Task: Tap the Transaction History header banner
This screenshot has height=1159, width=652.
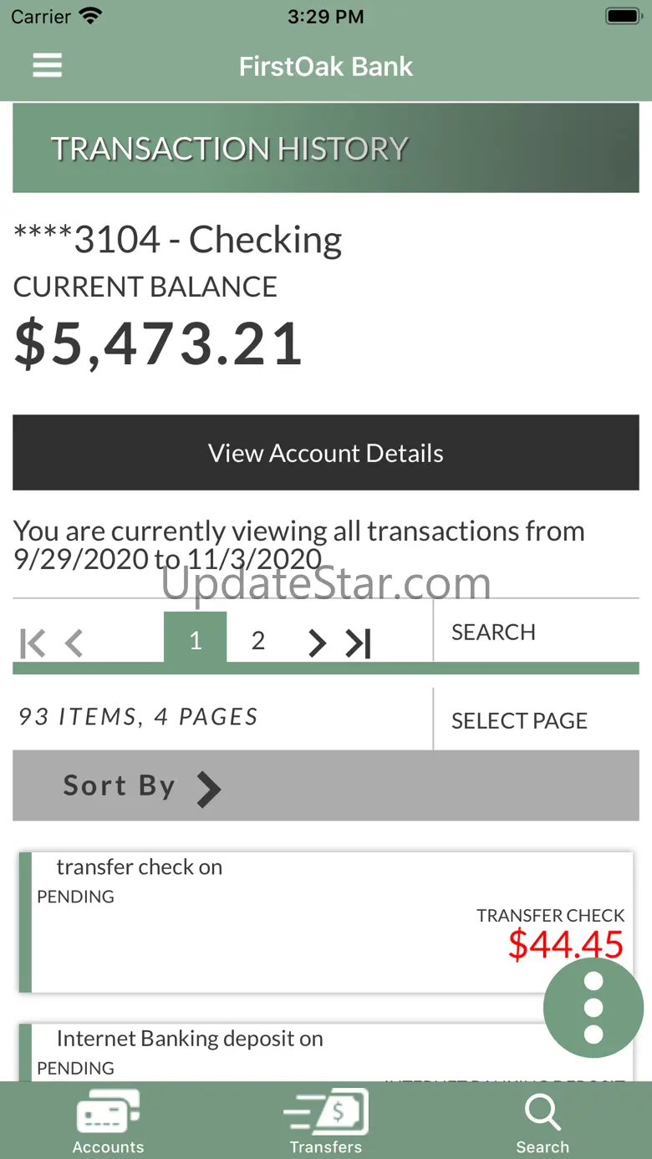Action: 326,149
